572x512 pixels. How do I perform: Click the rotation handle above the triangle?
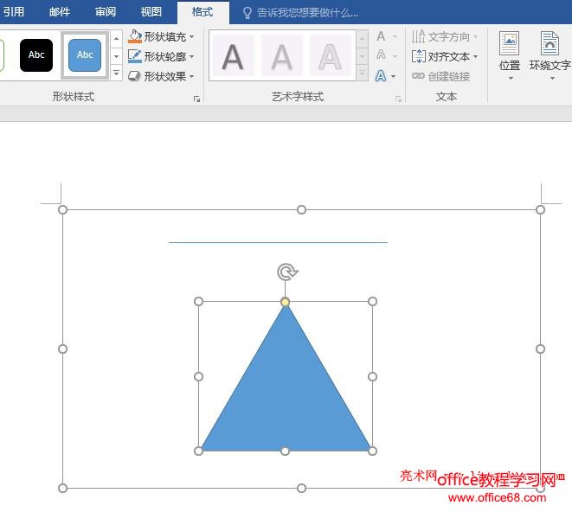pos(287,272)
